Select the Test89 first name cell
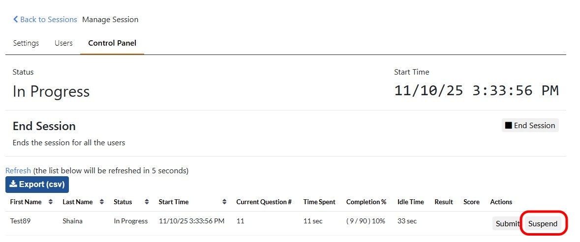 [x=20, y=221]
